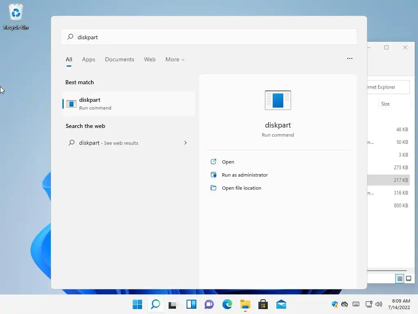Open the Recycle Bin desktop icon
This screenshot has width=418, height=314.
pyautogui.click(x=16, y=16)
